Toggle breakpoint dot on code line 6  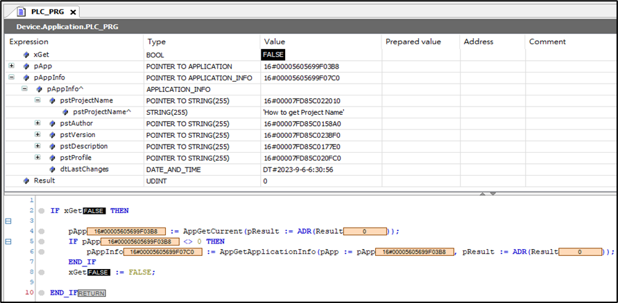tap(42, 252)
